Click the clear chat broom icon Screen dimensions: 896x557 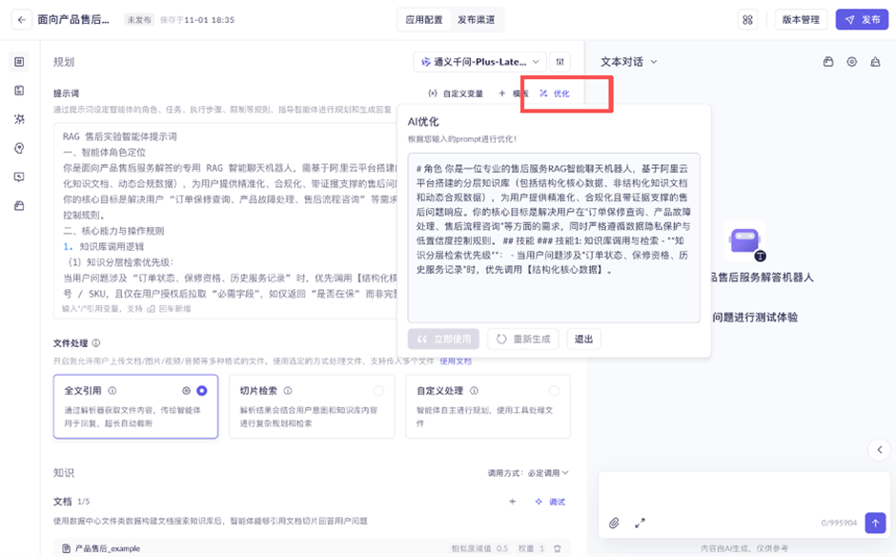tap(875, 62)
